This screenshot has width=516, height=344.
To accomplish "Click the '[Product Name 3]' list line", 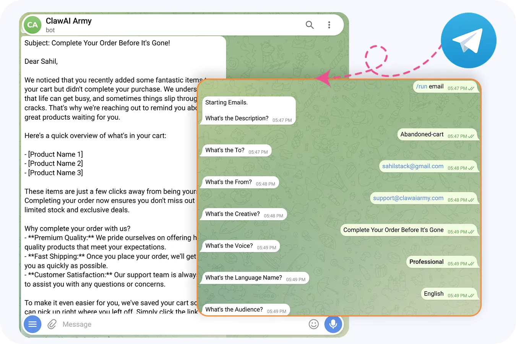I will pyautogui.click(x=54, y=173).
